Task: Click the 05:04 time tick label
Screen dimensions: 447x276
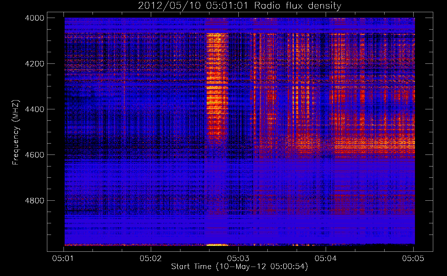Action: coord(325,258)
